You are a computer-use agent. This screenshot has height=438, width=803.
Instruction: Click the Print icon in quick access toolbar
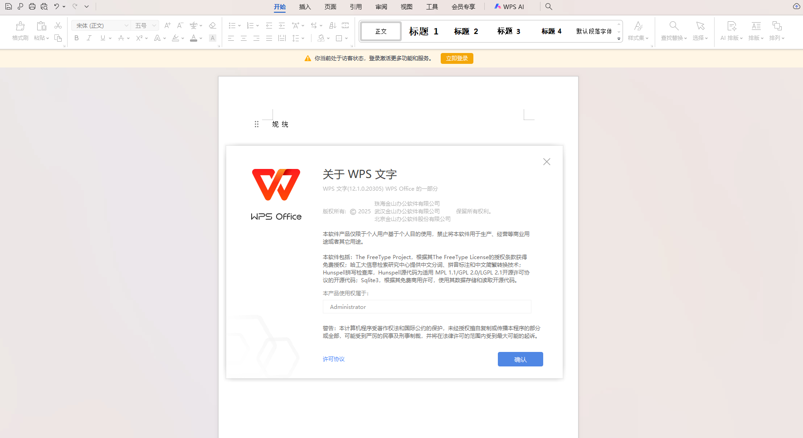32,6
